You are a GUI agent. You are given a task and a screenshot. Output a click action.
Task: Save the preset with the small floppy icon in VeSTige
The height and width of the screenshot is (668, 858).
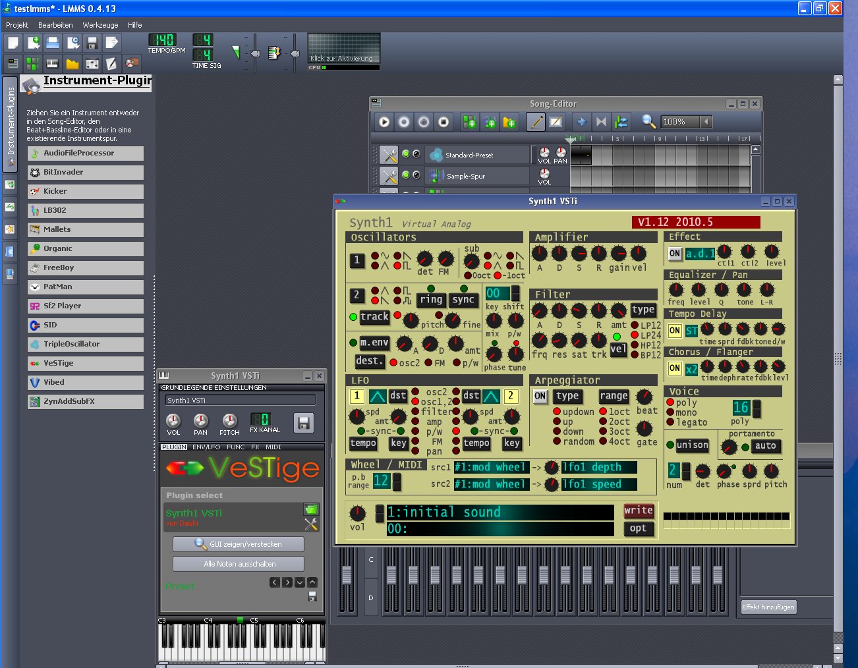[x=312, y=596]
